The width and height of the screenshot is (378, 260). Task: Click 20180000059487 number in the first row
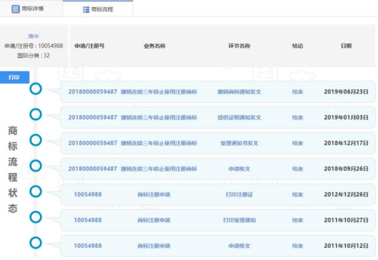click(x=92, y=92)
